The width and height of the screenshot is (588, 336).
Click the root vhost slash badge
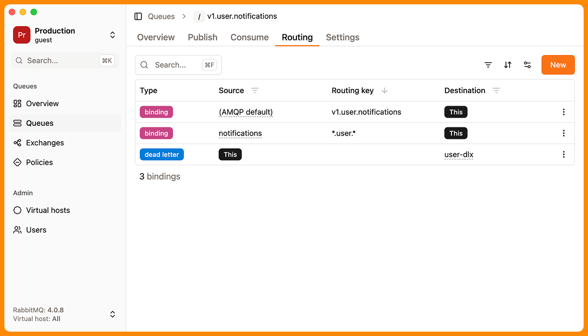click(x=199, y=16)
